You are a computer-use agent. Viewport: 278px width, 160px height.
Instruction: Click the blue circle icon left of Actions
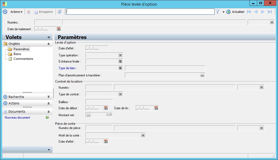5,12
